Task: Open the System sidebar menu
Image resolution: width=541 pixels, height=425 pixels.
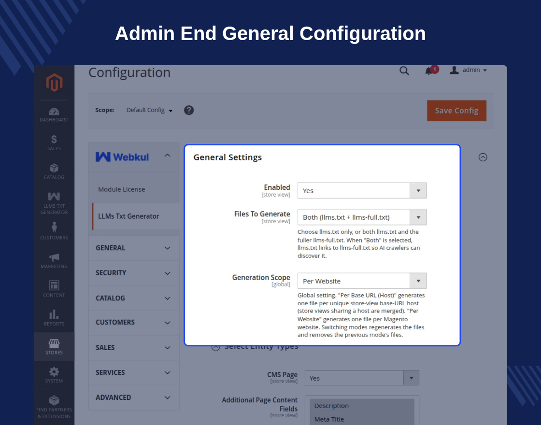Action: [54, 375]
